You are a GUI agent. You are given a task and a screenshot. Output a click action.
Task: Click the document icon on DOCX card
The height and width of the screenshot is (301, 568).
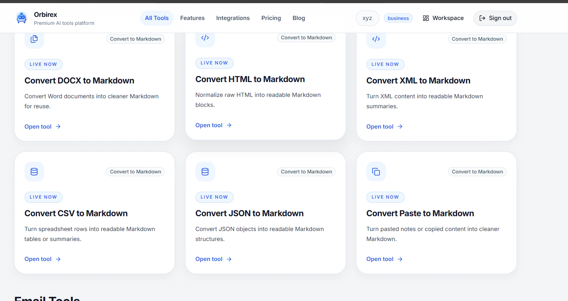coord(34,39)
